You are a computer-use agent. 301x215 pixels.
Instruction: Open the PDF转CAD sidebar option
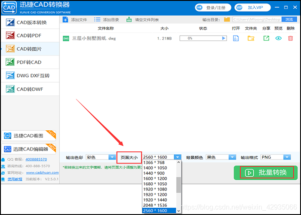[x=30, y=62]
